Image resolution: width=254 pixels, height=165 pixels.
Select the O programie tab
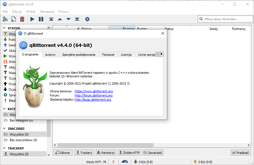[x=30, y=54]
